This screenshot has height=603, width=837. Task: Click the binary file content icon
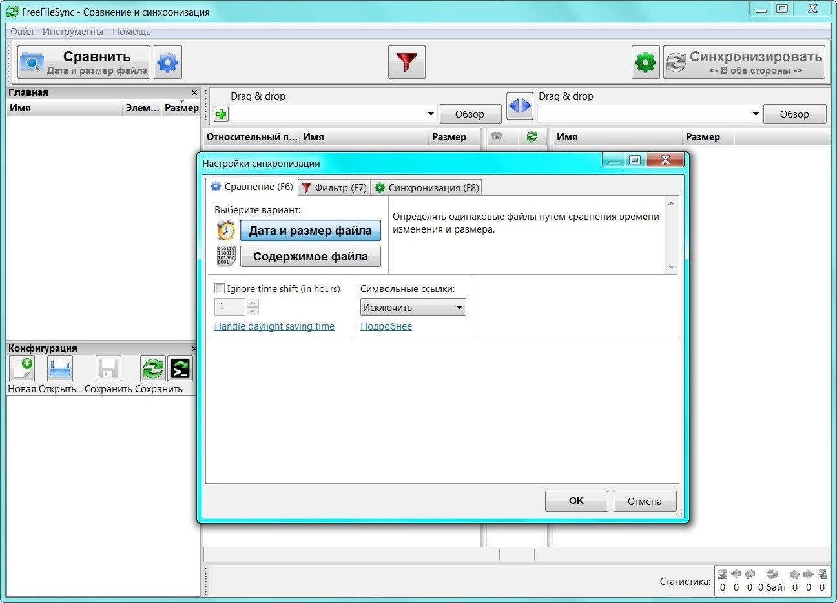click(x=226, y=257)
